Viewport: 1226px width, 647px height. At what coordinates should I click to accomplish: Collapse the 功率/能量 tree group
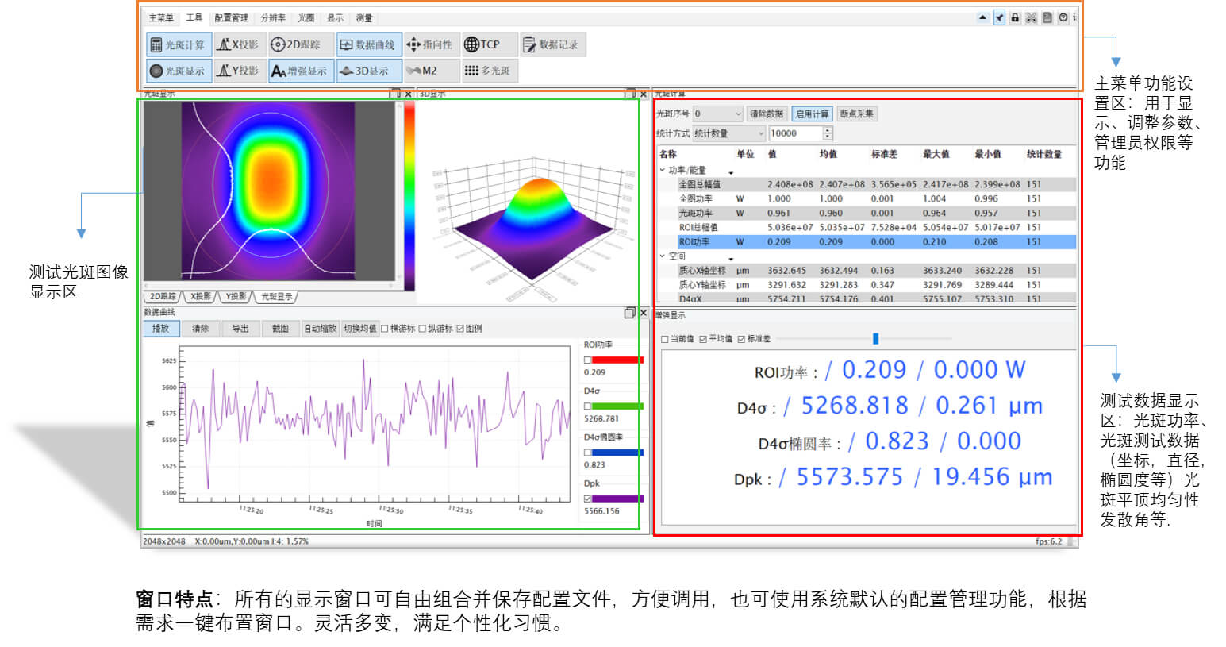point(663,170)
